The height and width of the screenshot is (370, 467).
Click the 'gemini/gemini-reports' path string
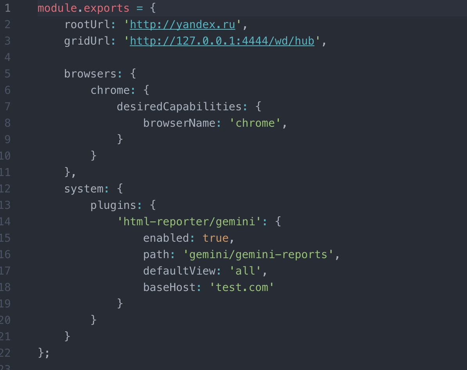click(x=258, y=255)
